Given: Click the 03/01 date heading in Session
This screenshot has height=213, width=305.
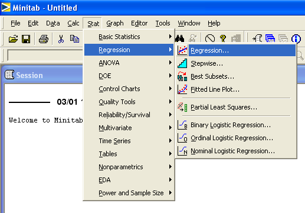Looking at the screenshot, I should 67,102.
